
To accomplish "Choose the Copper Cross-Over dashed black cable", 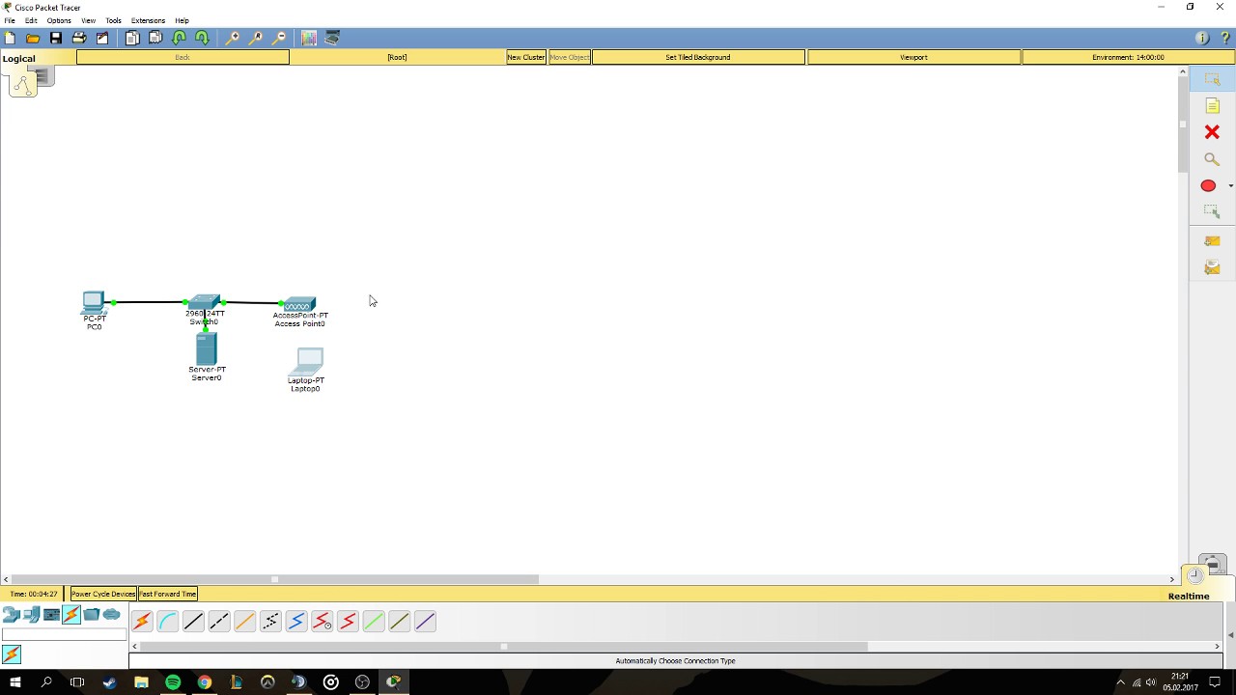I will coord(219,622).
